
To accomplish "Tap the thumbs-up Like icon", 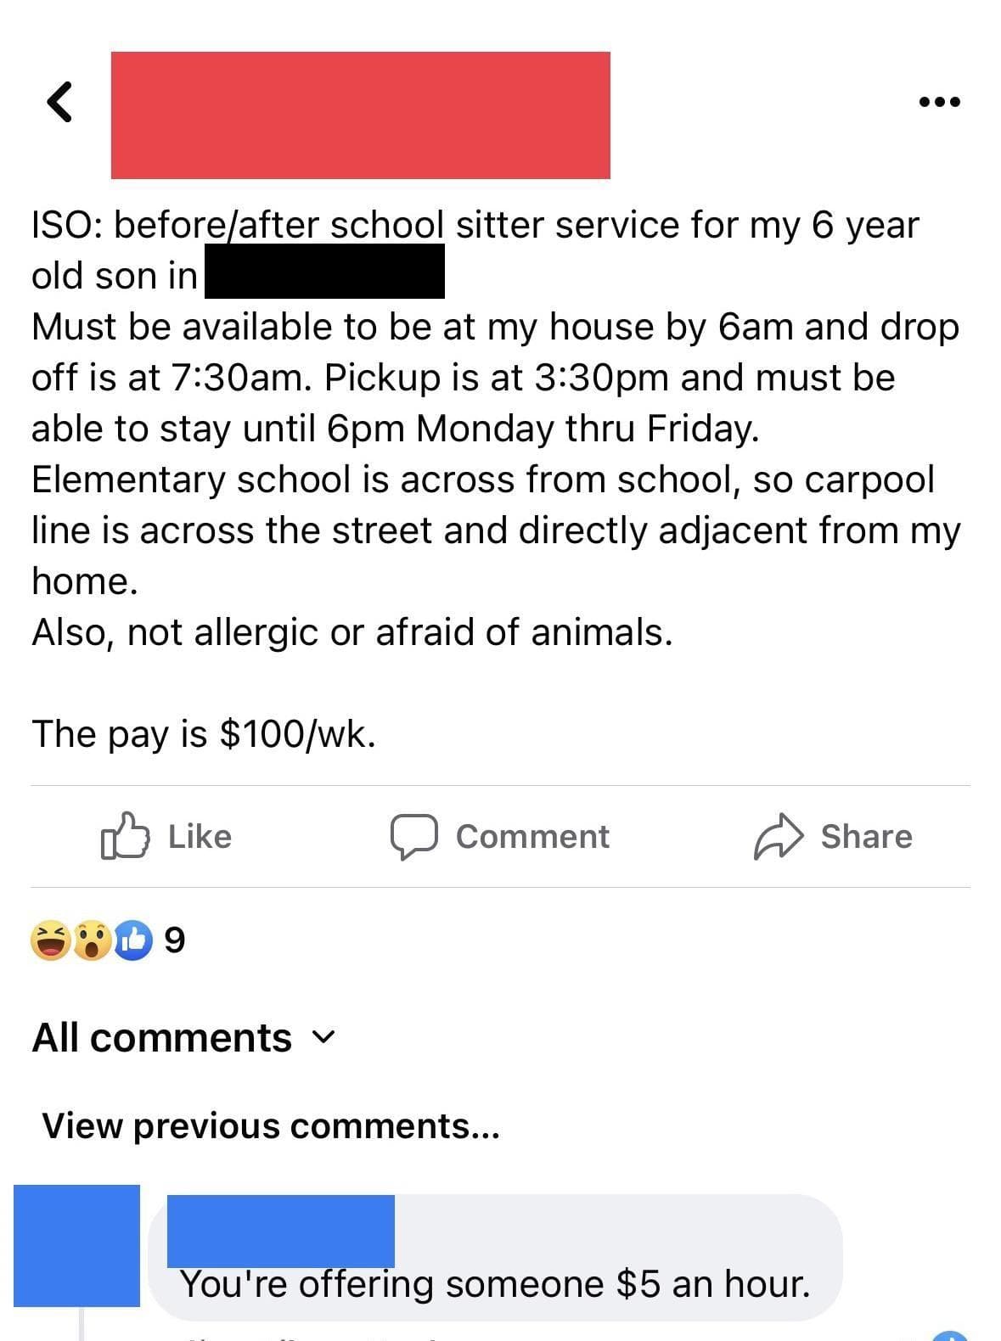I will pyautogui.click(x=125, y=836).
